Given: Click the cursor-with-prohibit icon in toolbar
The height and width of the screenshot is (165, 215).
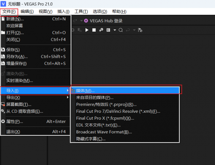Looking at the screenshot, I should pyautogui.click(x=140, y=30).
